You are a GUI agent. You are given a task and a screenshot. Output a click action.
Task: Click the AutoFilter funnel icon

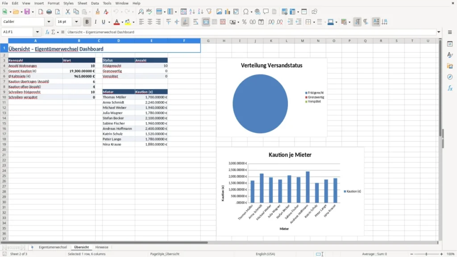click(209, 12)
